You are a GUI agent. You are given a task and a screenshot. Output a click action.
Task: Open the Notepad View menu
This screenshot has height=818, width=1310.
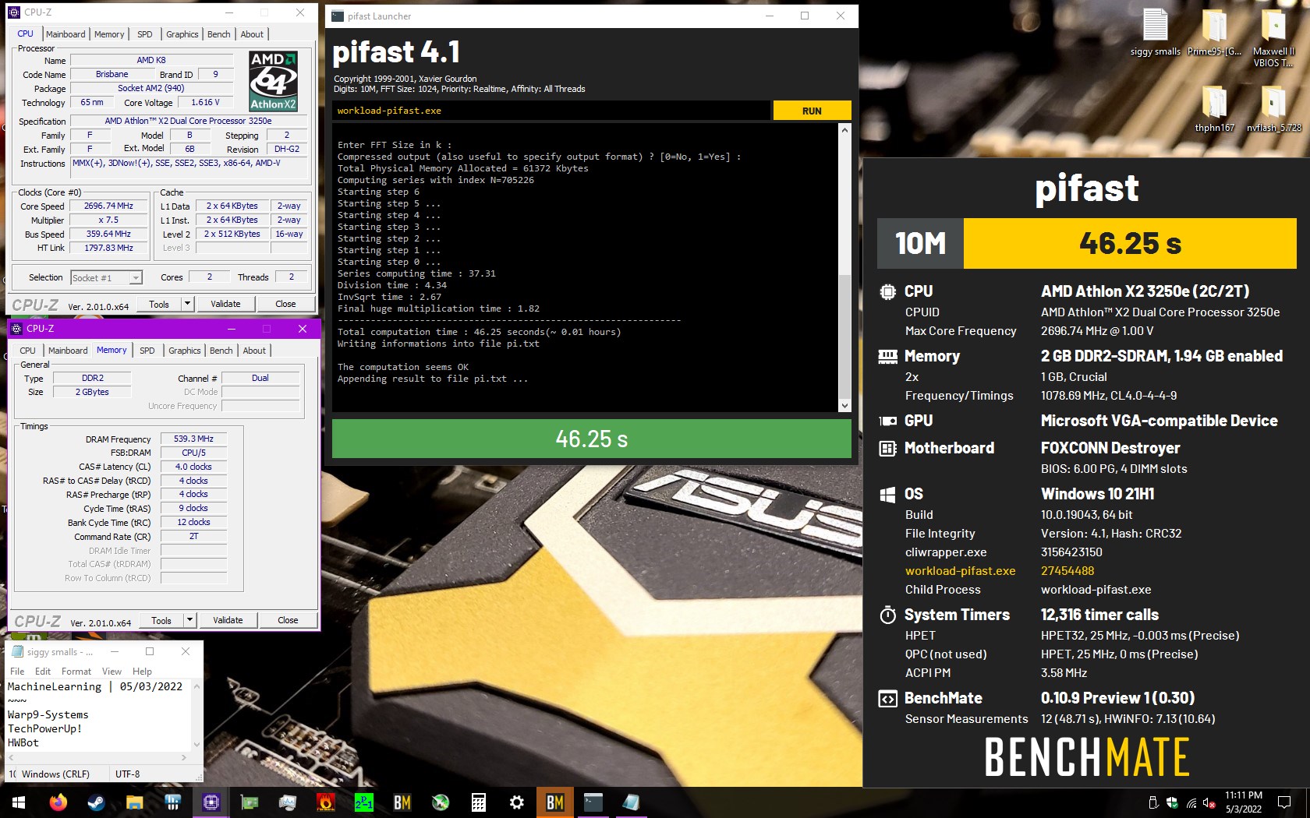click(112, 672)
